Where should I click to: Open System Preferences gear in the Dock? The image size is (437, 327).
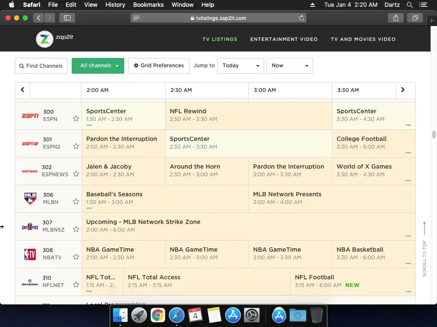tap(252, 316)
